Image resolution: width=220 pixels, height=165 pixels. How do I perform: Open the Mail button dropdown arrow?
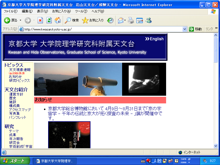click(125, 20)
